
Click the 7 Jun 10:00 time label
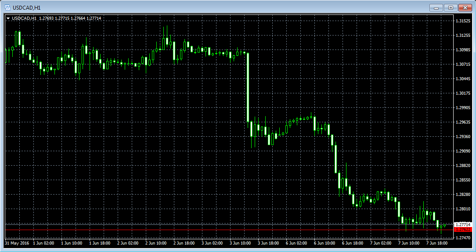pos(409,243)
